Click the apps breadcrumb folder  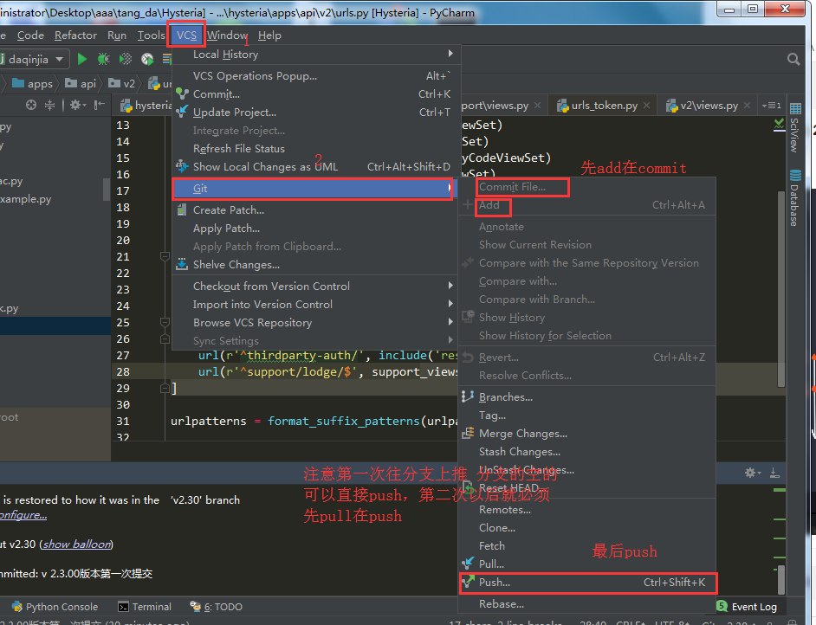coord(32,84)
